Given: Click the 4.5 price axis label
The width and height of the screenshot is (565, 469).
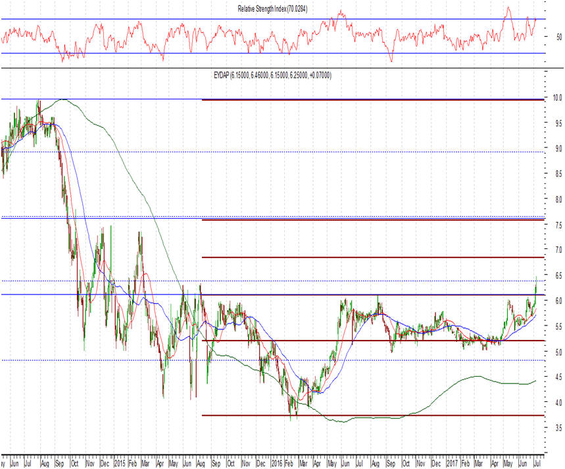Looking at the screenshot, I should click(559, 377).
